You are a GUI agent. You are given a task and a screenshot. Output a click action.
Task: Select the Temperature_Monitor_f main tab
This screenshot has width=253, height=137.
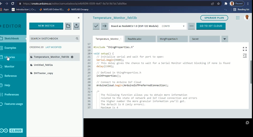pyautogui.click(x=108, y=39)
